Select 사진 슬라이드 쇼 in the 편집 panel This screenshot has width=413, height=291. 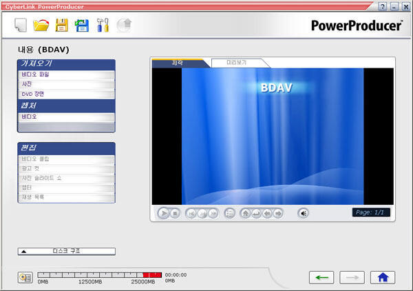click(66, 178)
